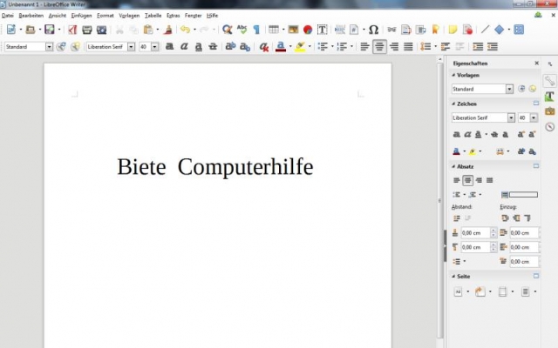Viewport: 558px width, 348px height.
Task: Insert a chart using pie chart icon
Action: click(308, 30)
